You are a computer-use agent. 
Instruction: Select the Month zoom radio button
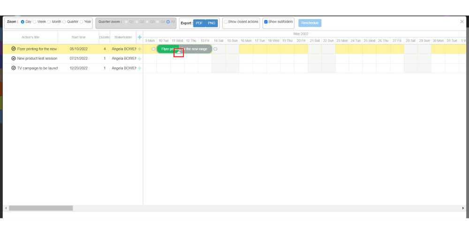[49, 22]
